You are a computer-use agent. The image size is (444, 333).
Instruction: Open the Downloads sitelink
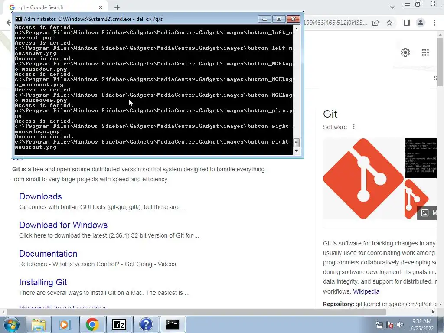[x=40, y=196]
